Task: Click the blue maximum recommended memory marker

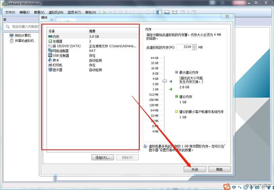Action: point(171,81)
